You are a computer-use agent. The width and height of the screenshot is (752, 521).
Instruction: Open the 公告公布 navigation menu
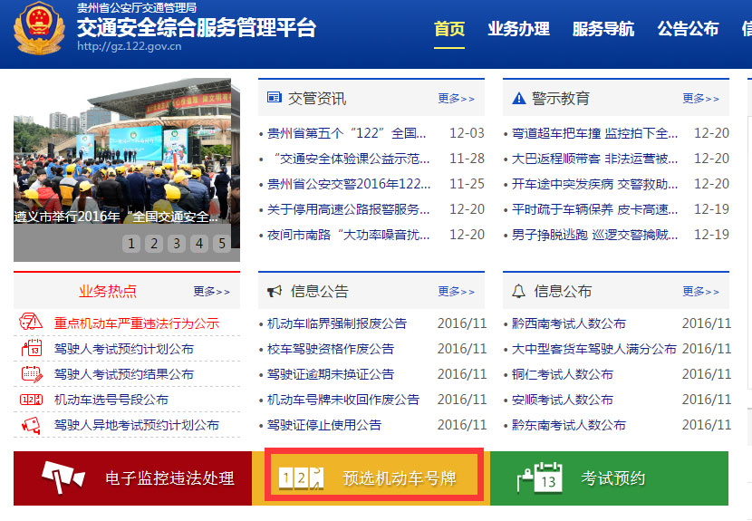(688, 29)
